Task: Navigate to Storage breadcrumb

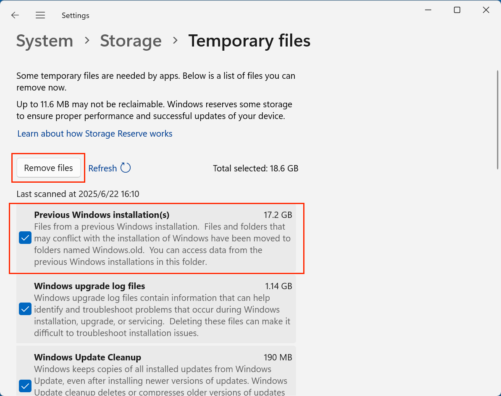Action: pos(131,41)
